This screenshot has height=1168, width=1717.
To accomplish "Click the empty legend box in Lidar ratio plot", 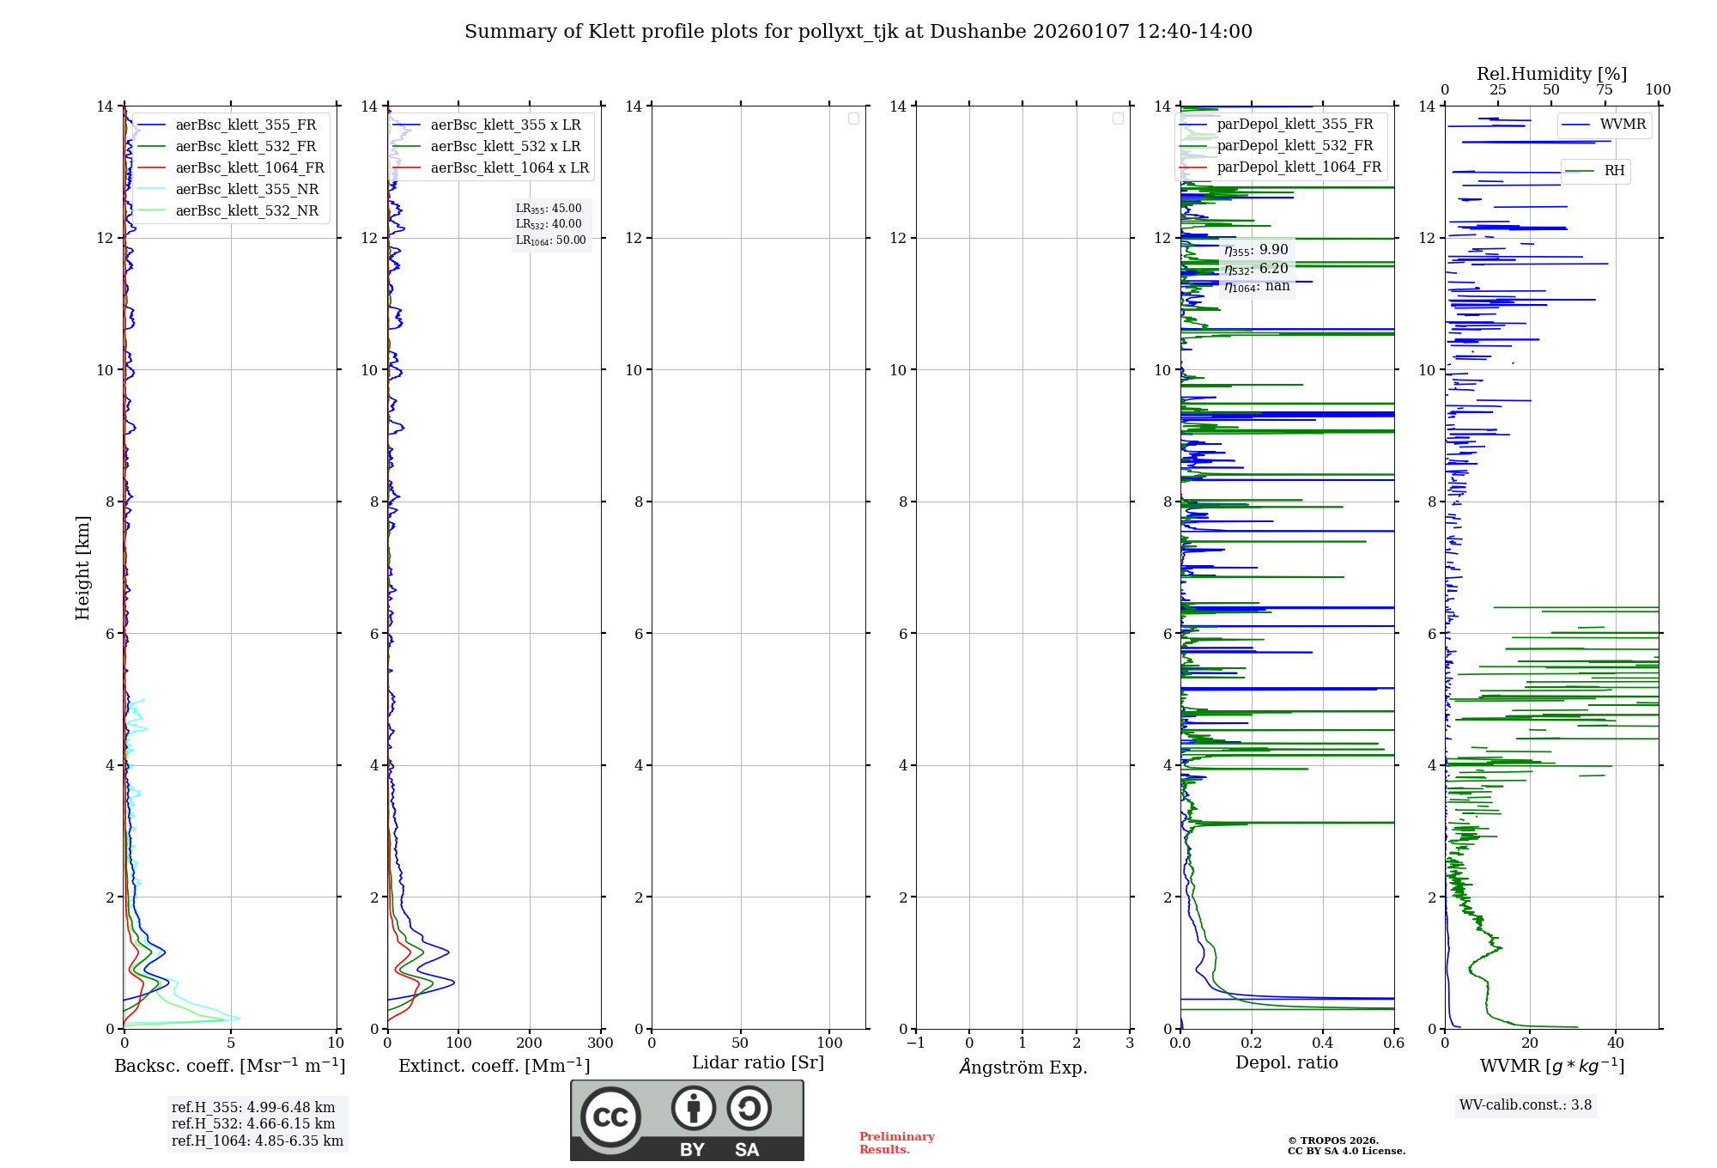I will 853,119.
